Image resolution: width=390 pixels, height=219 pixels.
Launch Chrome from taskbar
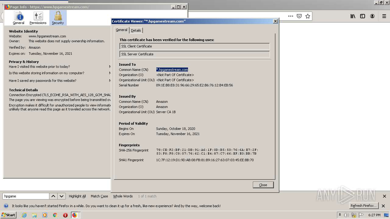pyautogui.click(x=55, y=215)
